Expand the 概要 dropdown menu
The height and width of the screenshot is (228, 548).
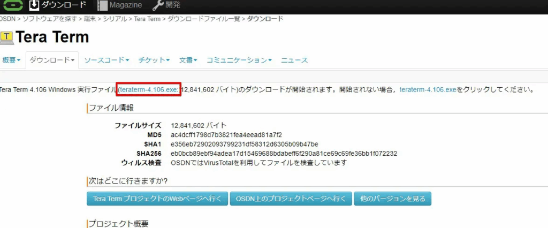click(11, 60)
